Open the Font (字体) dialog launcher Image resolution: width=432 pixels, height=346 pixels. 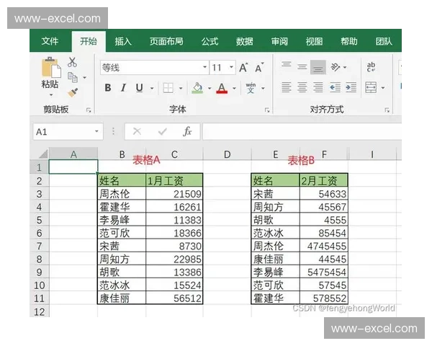pos(267,110)
